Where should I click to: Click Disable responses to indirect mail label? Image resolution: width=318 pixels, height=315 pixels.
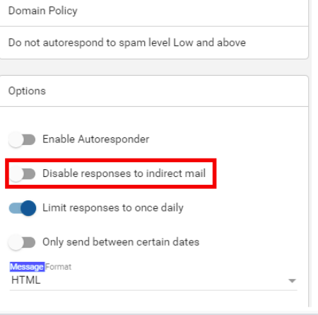(124, 173)
